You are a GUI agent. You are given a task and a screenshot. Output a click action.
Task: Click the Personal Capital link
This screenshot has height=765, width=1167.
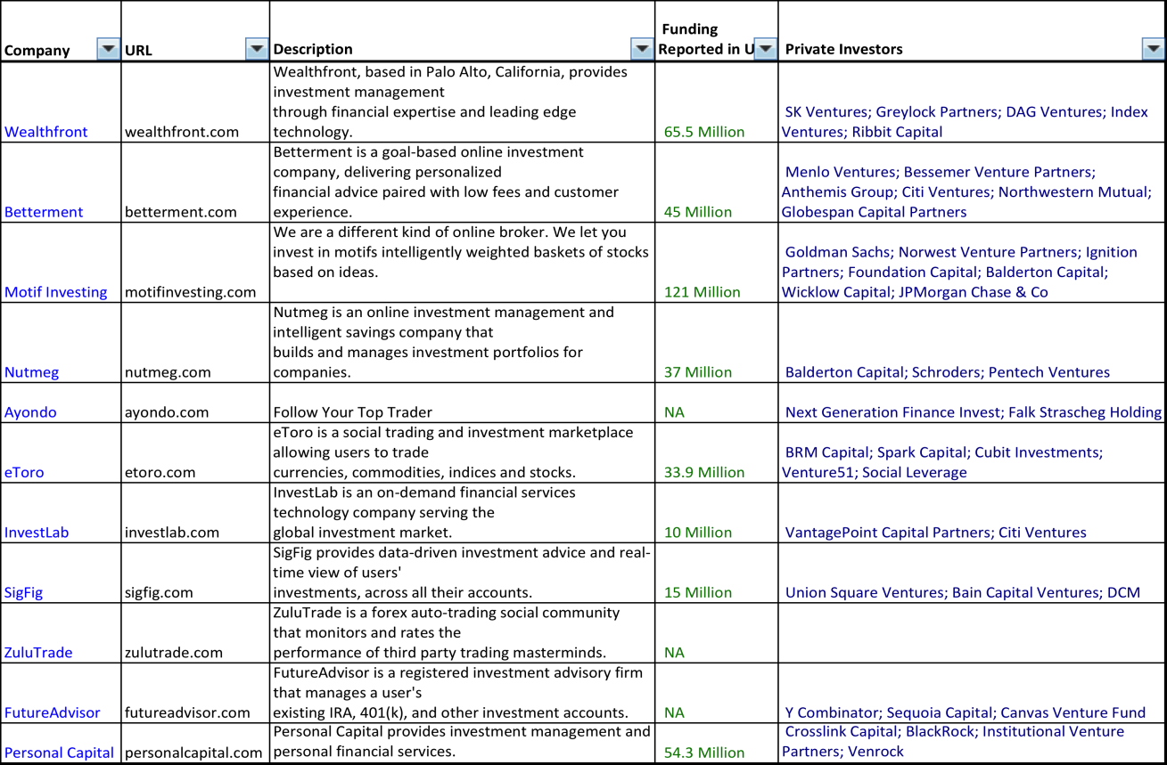pos(59,753)
